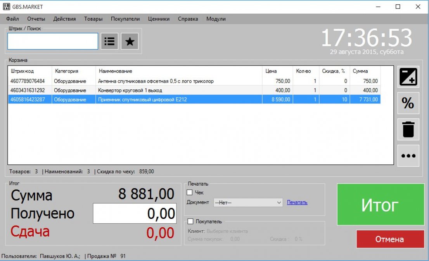
Task: Delete selected item with trash icon
Action: 408,129
